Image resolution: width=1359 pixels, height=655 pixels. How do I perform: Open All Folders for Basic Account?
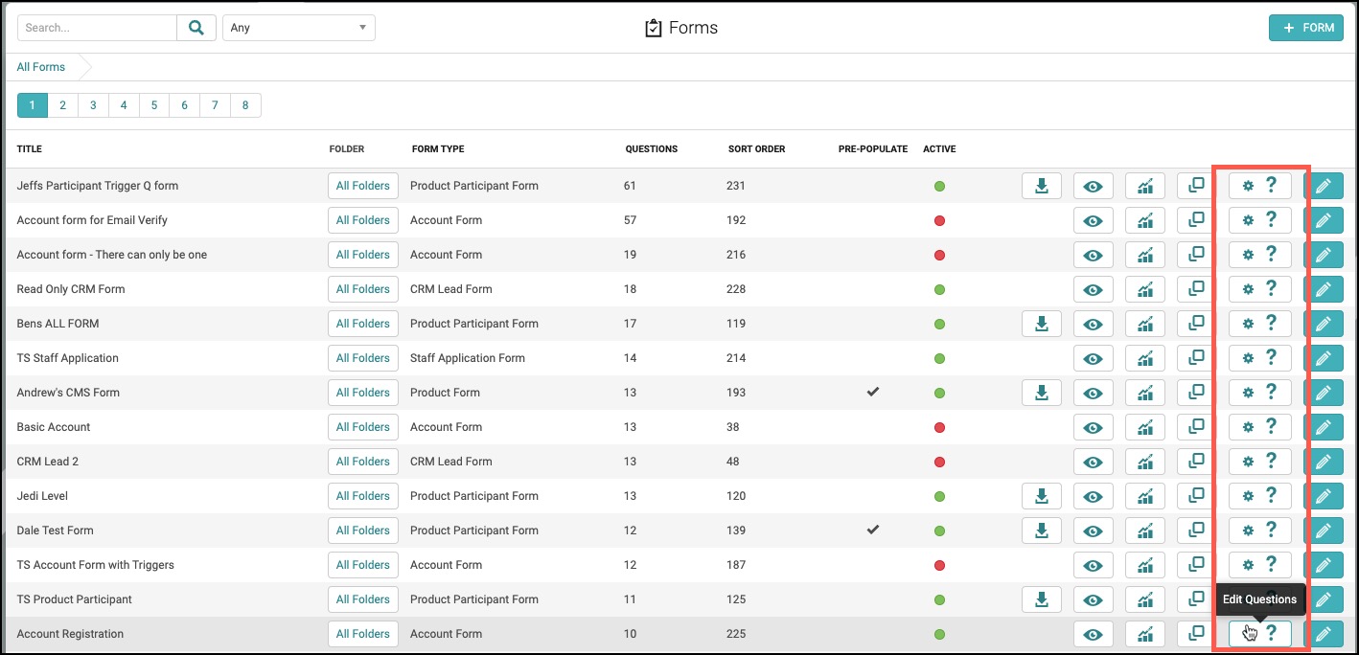363,427
